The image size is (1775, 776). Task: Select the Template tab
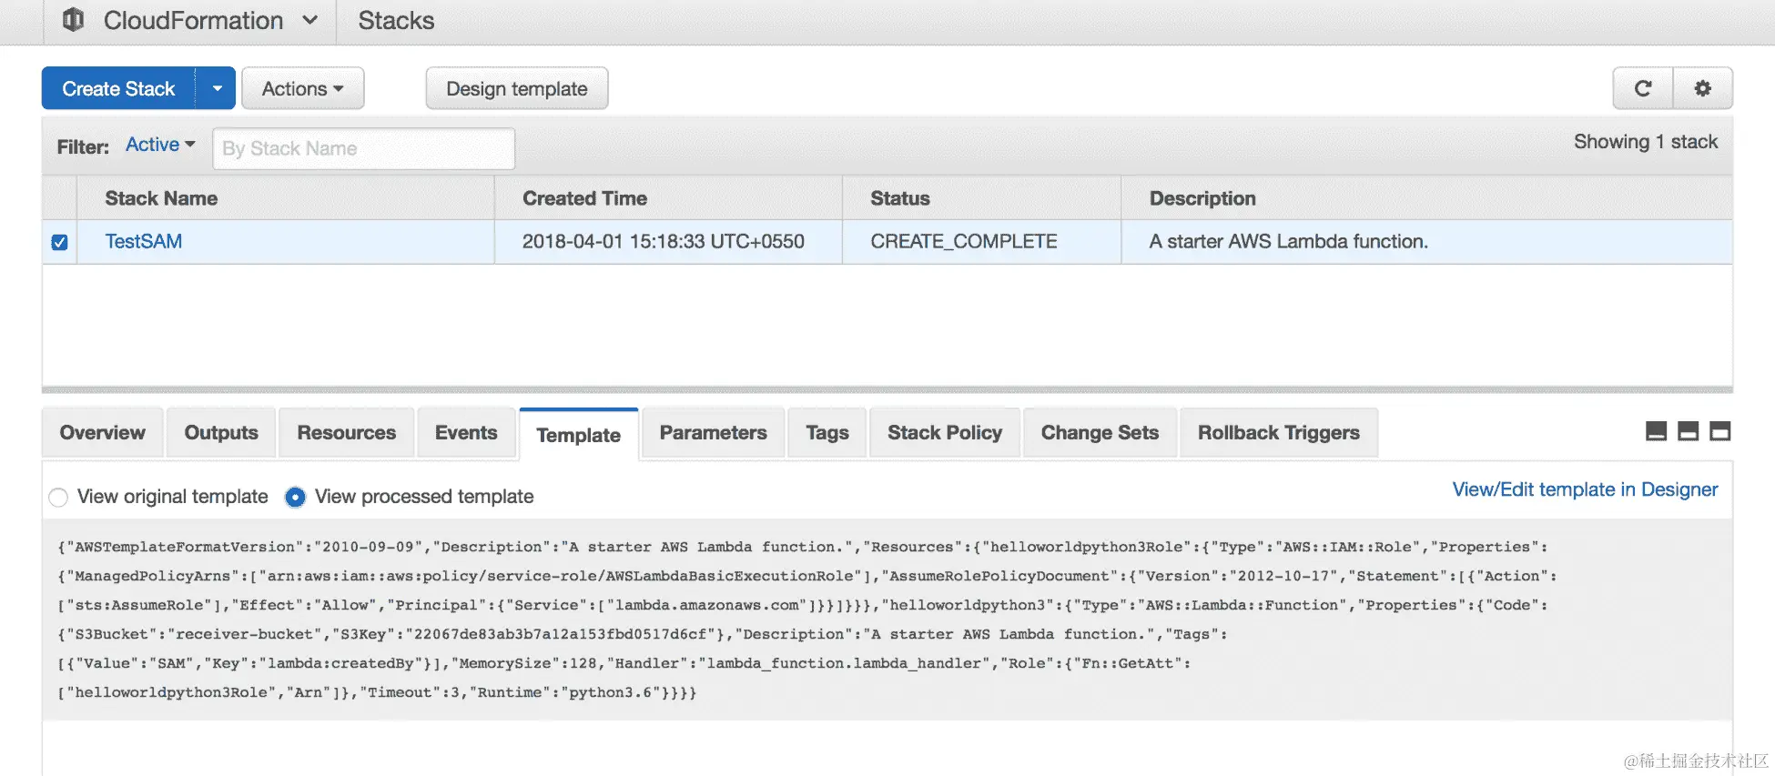coord(579,435)
